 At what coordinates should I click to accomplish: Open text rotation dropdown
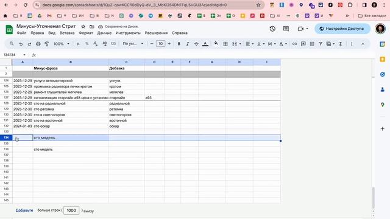pyautogui.click(x=283, y=44)
